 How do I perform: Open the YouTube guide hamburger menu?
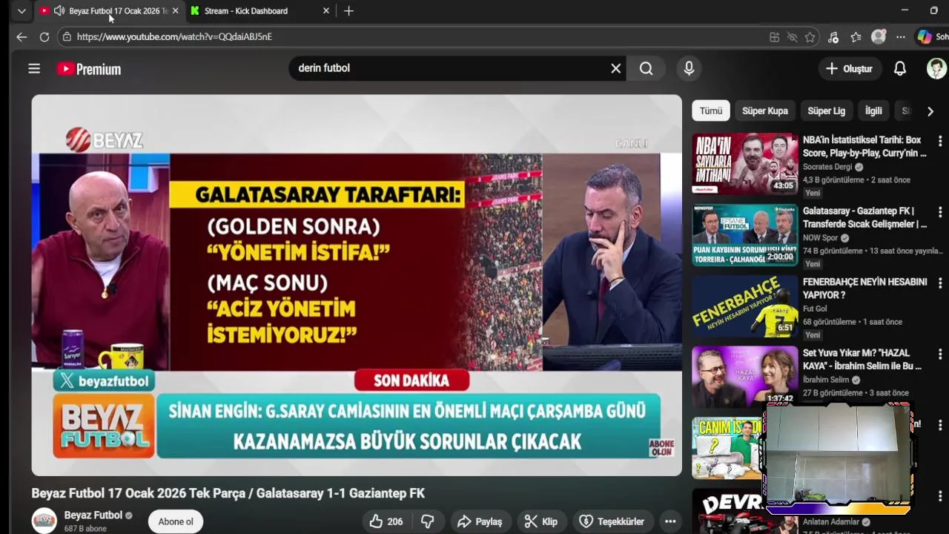[34, 68]
